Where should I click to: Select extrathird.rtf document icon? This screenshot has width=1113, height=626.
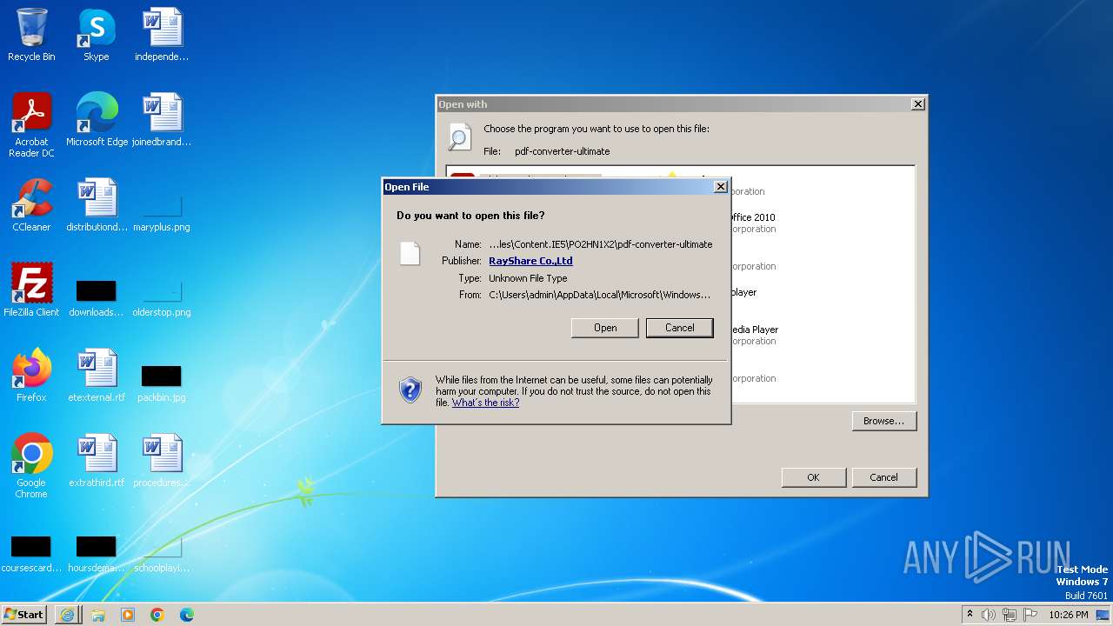tap(97, 460)
